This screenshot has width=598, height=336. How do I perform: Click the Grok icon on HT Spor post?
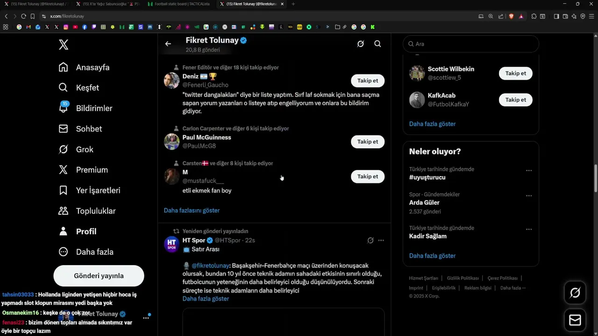tap(370, 240)
